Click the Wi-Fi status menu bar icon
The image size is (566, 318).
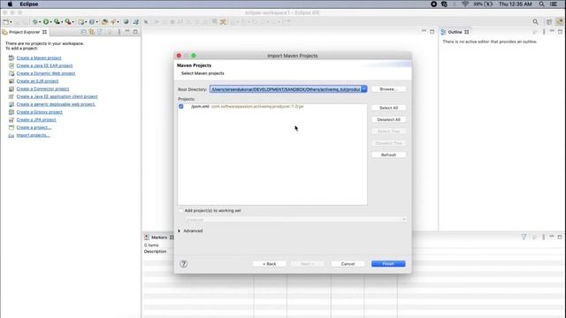[465, 4]
